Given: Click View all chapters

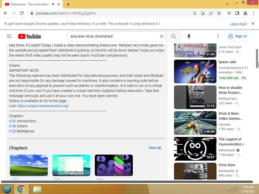Looking at the screenshot, I should tap(155, 148).
